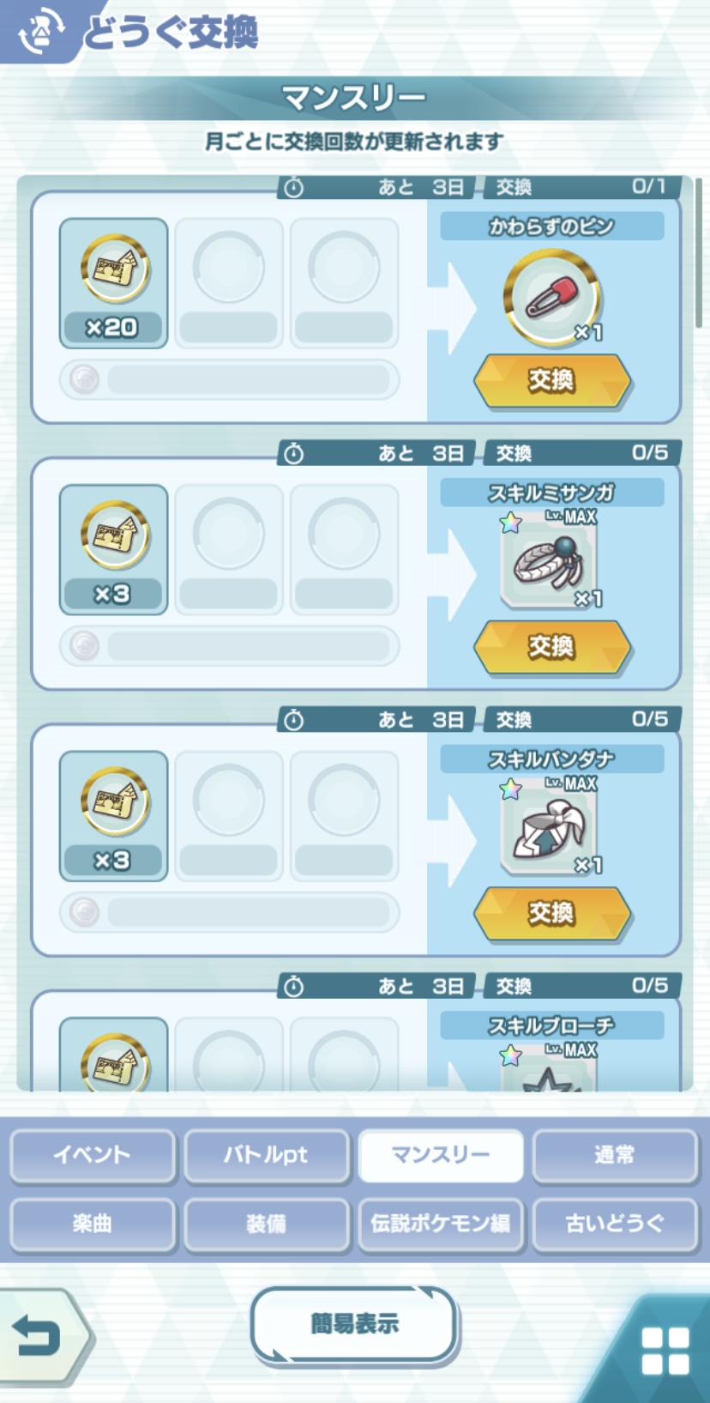Click the scrollbar on right edge
This screenshot has width=710, height=1403.
click(x=699, y=253)
